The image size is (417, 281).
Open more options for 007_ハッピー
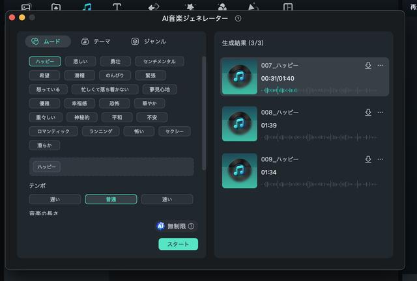[381, 66]
